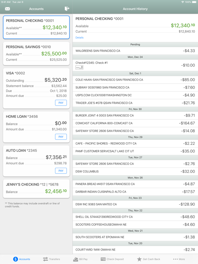Open the VISA *0002 account title
Viewport: 198px width, 264px height.
(x=15, y=73)
